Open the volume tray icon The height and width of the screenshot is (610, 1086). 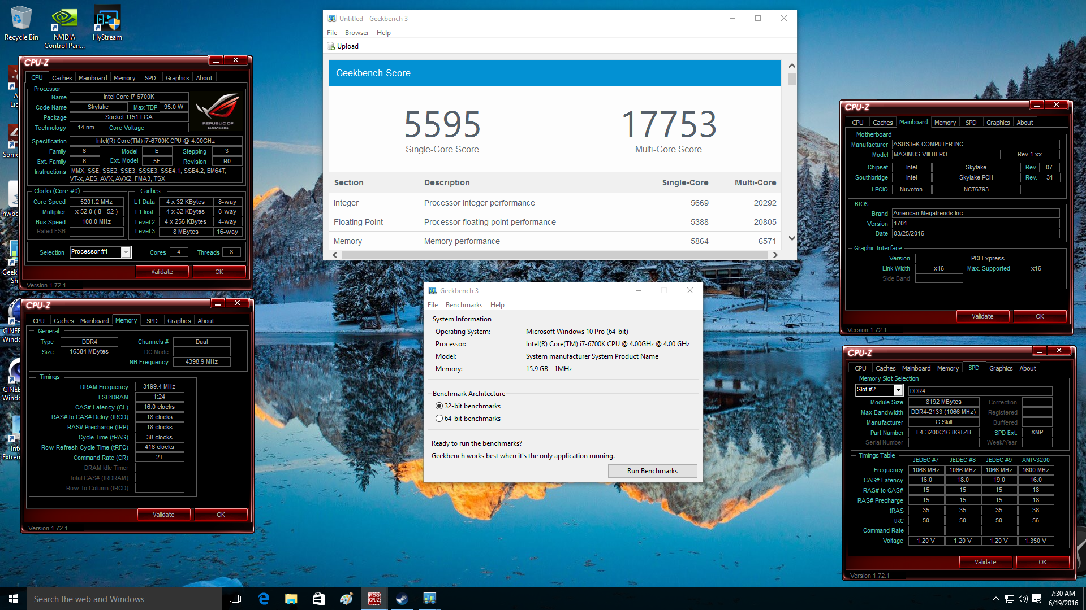point(1023,599)
